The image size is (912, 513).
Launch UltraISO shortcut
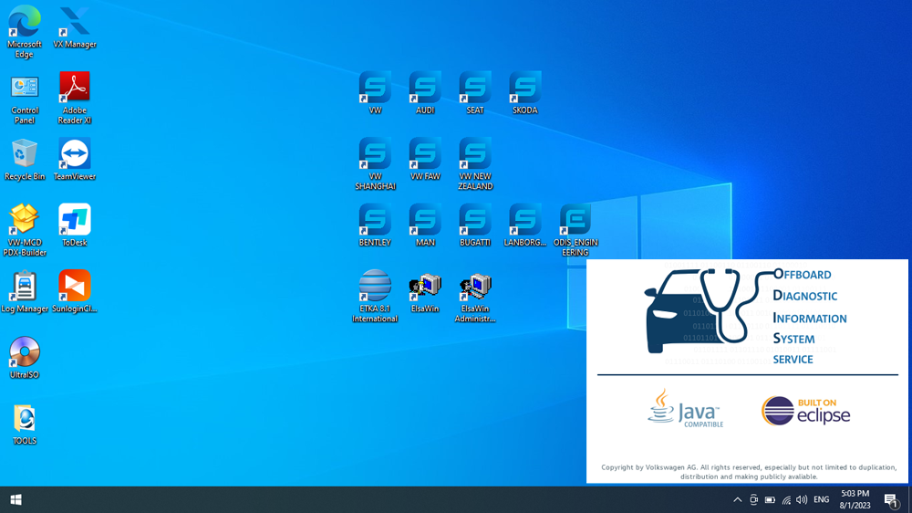click(x=25, y=358)
